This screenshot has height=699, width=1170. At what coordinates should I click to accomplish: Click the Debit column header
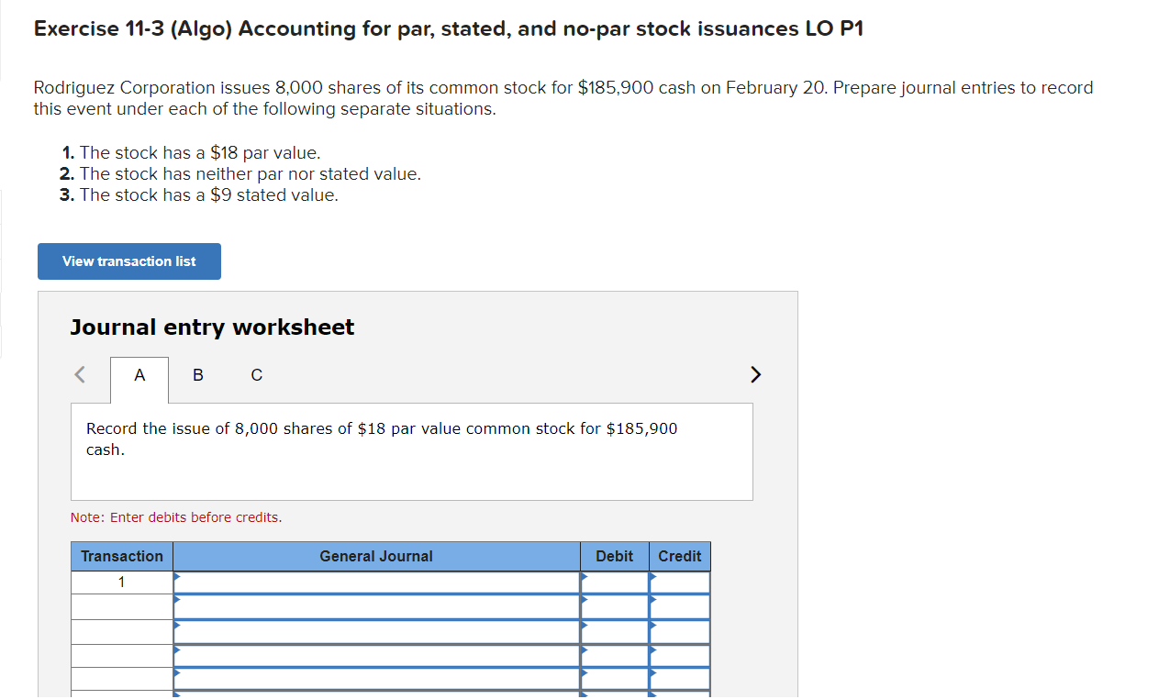coord(615,557)
